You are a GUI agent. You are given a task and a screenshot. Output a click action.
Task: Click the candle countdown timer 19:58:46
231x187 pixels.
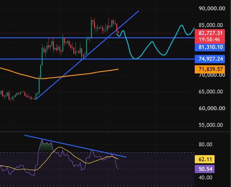[x=209, y=39]
